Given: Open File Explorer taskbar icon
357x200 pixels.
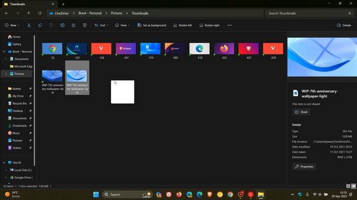Looking at the screenshot, I should [x=260, y=194].
